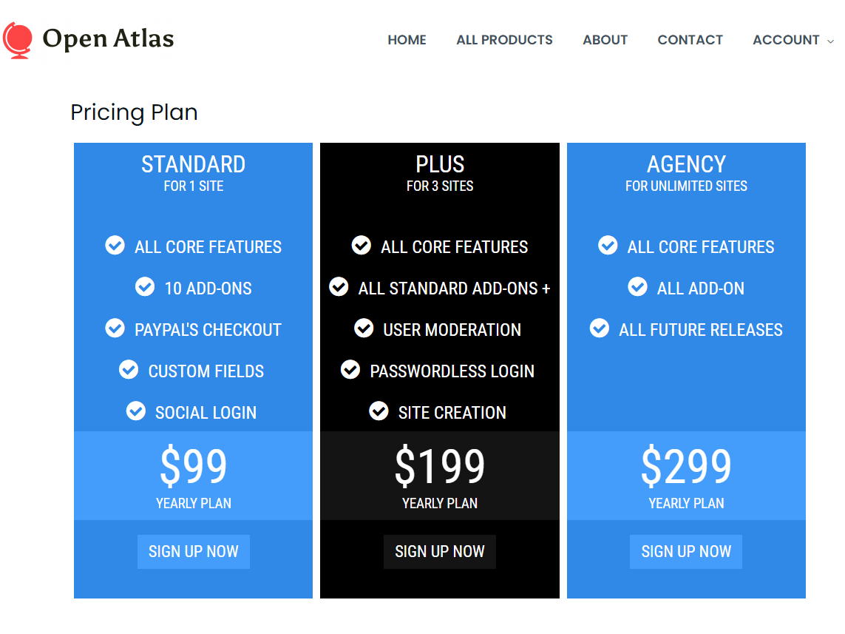Go to All Products page

(x=504, y=40)
